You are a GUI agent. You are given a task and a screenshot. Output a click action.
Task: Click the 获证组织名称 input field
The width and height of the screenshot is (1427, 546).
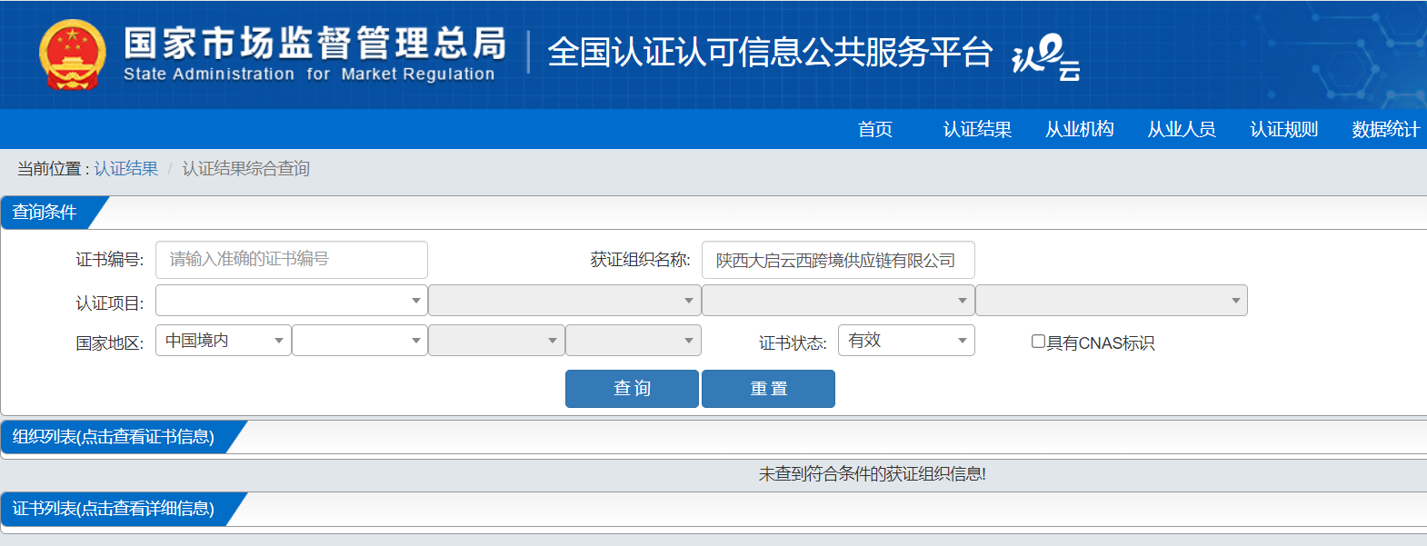(x=838, y=260)
